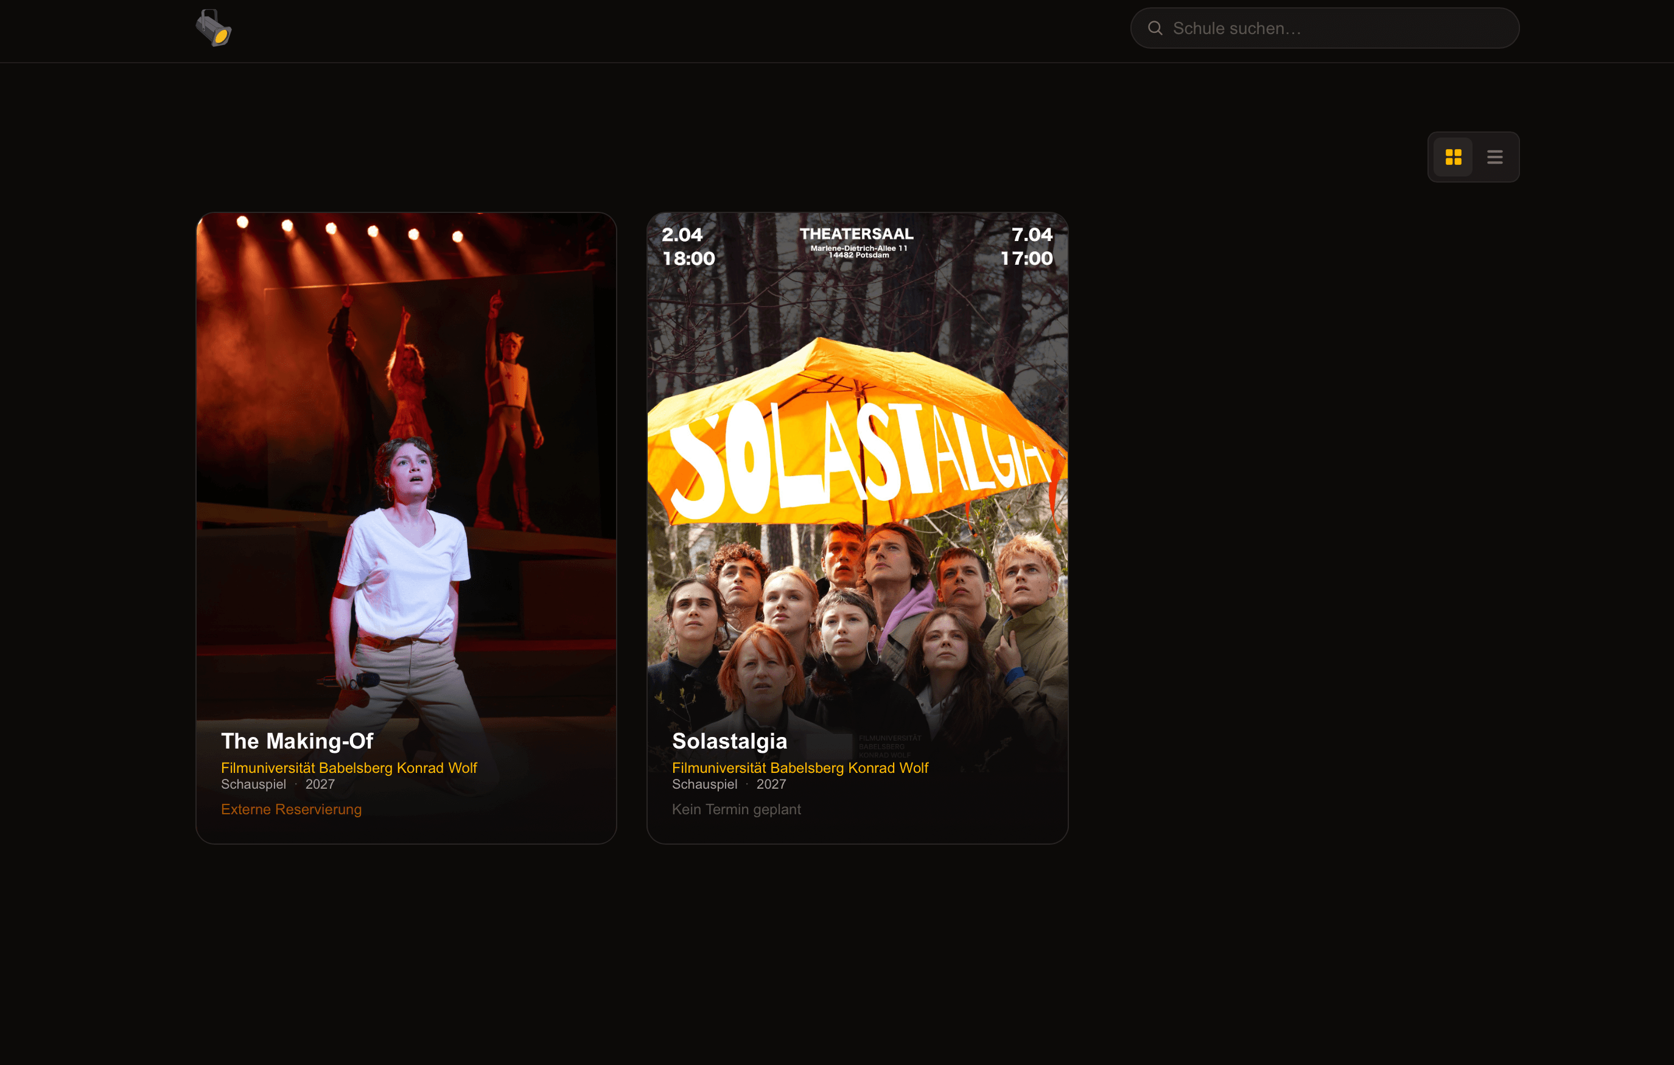Click 'Schauspiel' tag on Solastalgia card
The image size is (1674, 1065).
click(704, 784)
